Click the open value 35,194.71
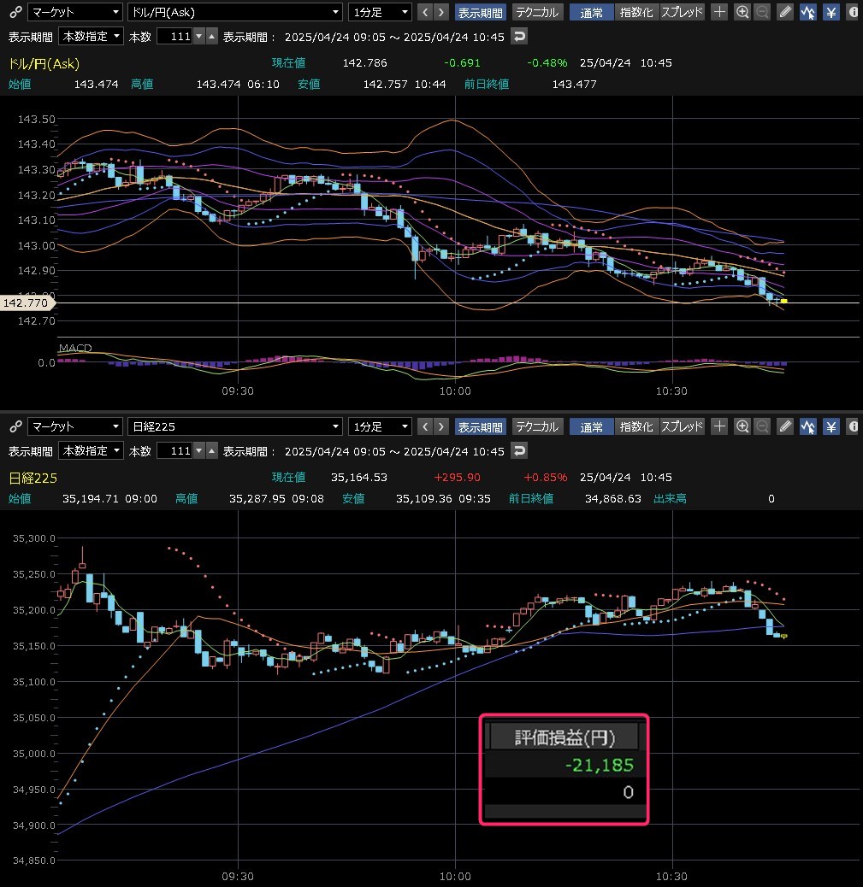Viewport: 863px width, 887px height. pos(91,498)
